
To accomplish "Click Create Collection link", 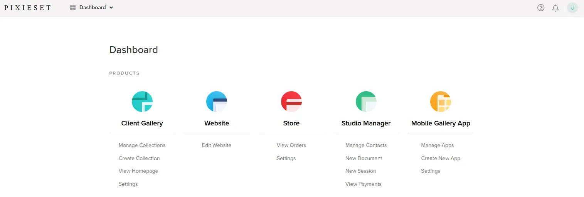I will pos(139,158).
